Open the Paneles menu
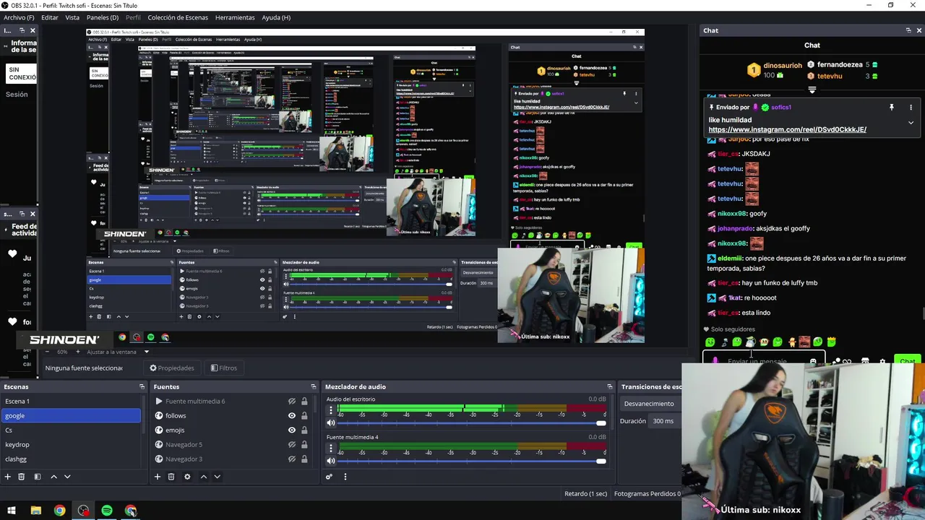 pyautogui.click(x=103, y=17)
